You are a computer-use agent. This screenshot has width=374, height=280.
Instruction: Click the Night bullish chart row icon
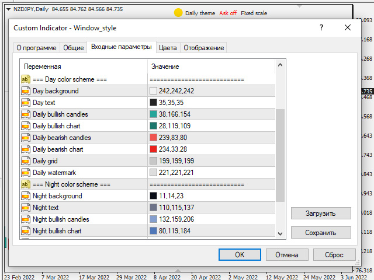(x=26, y=231)
